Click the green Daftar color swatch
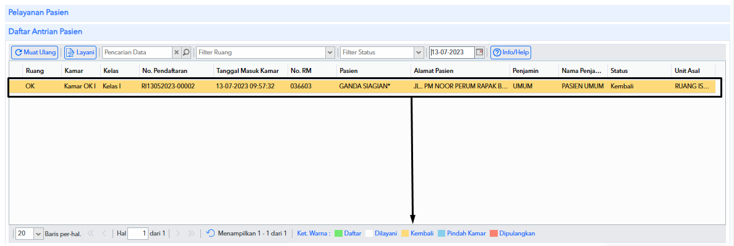This screenshot has width=734, height=246. [x=338, y=234]
